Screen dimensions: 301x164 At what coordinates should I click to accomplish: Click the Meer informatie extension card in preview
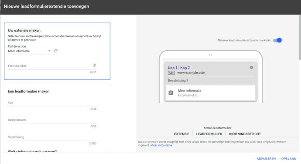click(x=211, y=93)
